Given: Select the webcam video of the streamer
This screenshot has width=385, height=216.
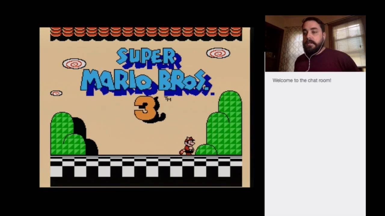Looking at the screenshot, I should coord(315,43).
